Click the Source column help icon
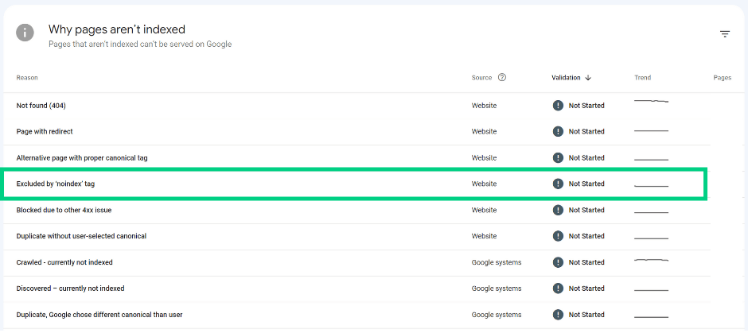Image resolution: width=748 pixels, height=333 pixels. (x=502, y=77)
